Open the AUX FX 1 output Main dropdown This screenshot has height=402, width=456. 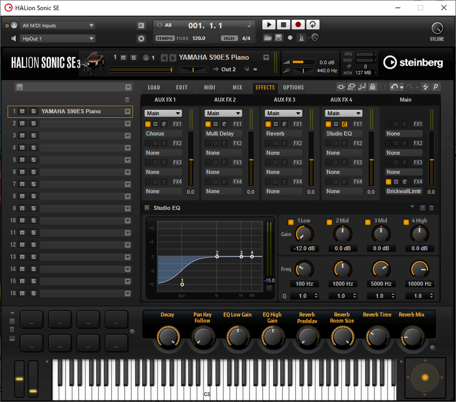(163, 113)
